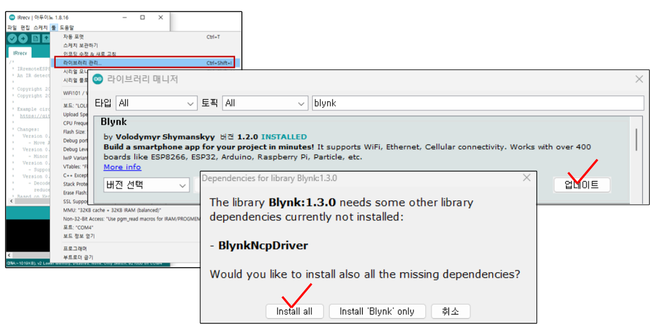This screenshot has width=651, height=324.
Task: Click the Arduino logo in IRrecv title bar
Action: point(12,18)
